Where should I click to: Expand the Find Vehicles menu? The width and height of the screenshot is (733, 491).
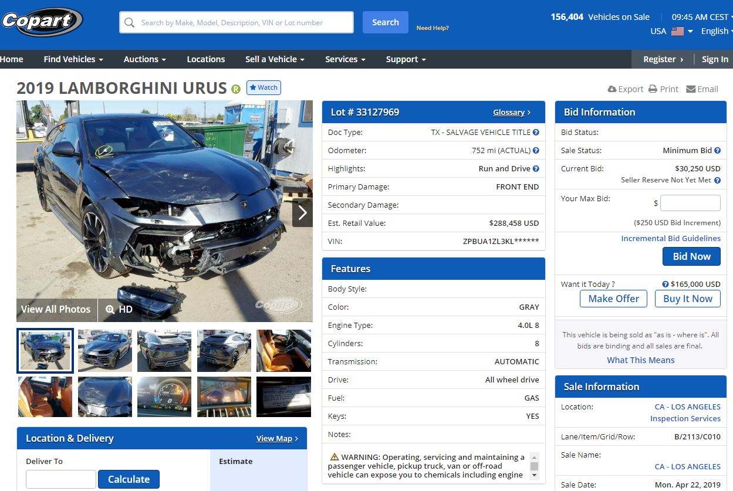click(73, 59)
